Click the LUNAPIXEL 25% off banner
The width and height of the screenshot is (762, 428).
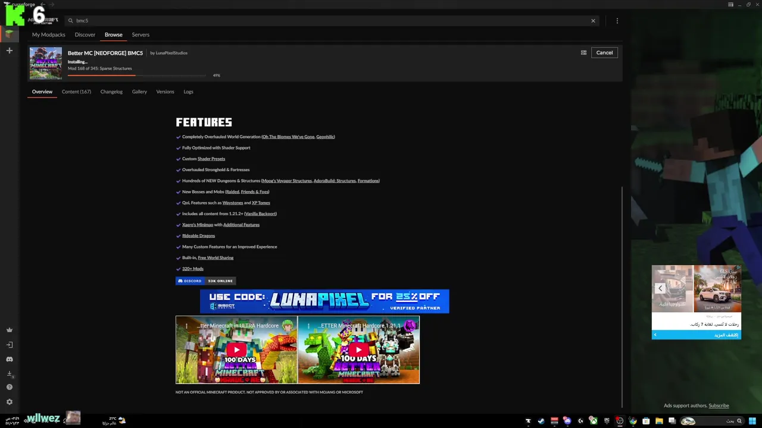[x=324, y=301]
